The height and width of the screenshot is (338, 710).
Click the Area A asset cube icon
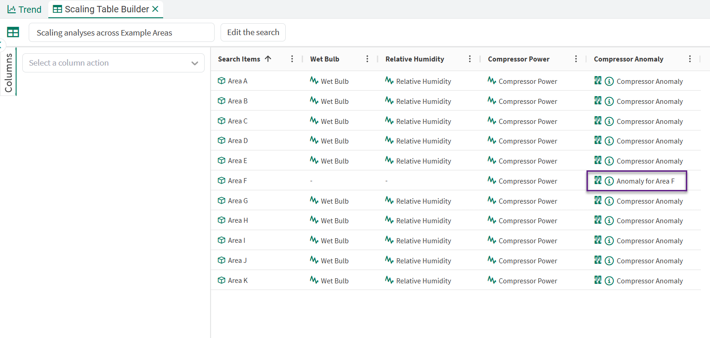tap(221, 81)
